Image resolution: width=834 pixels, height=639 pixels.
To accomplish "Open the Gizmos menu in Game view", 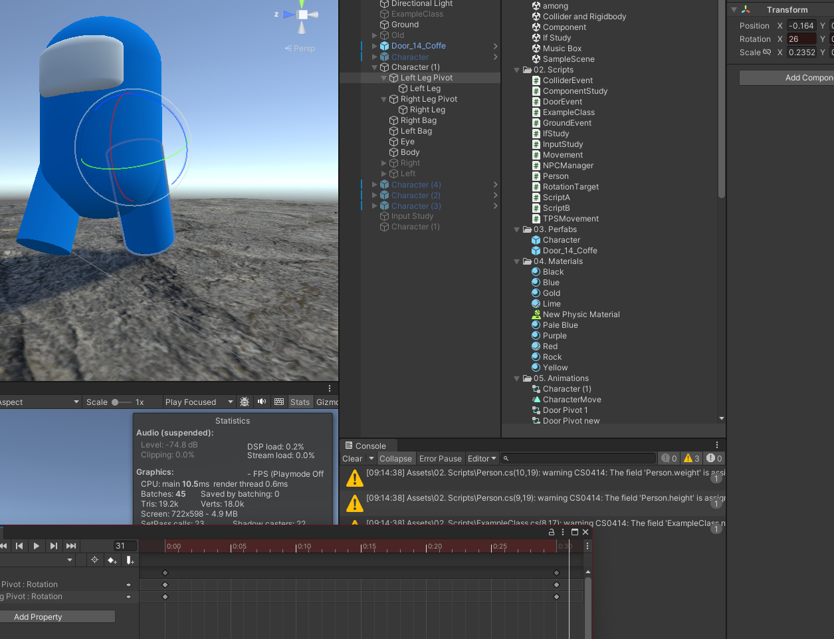I will coord(327,402).
